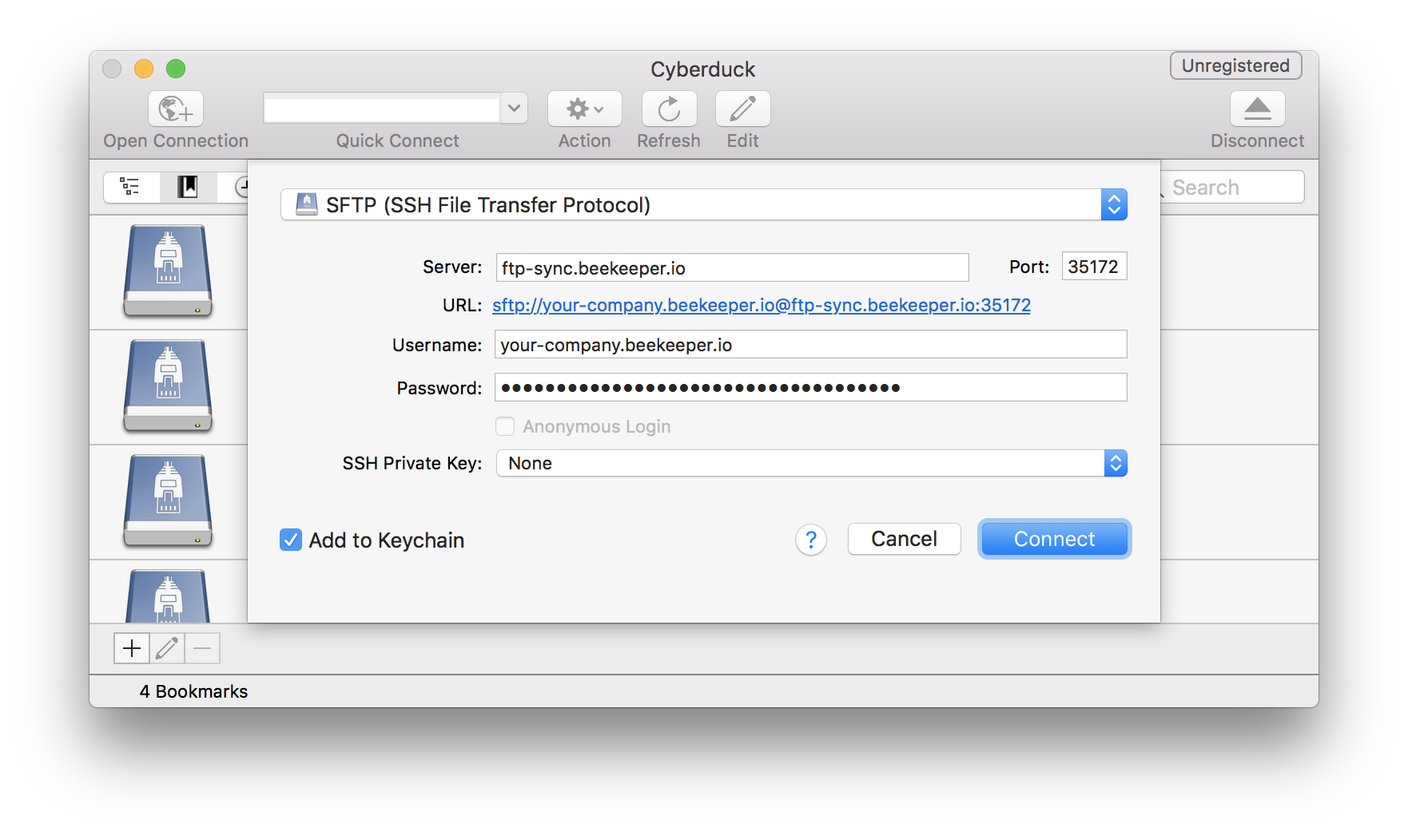Select the first bookmark drive thumbnail
1408x835 pixels.
tap(168, 271)
